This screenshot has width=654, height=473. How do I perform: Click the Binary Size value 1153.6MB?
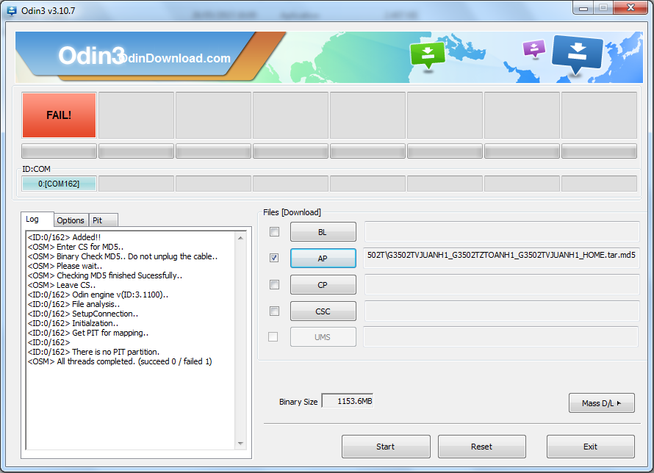pyautogui.click(x=348, y=401)
